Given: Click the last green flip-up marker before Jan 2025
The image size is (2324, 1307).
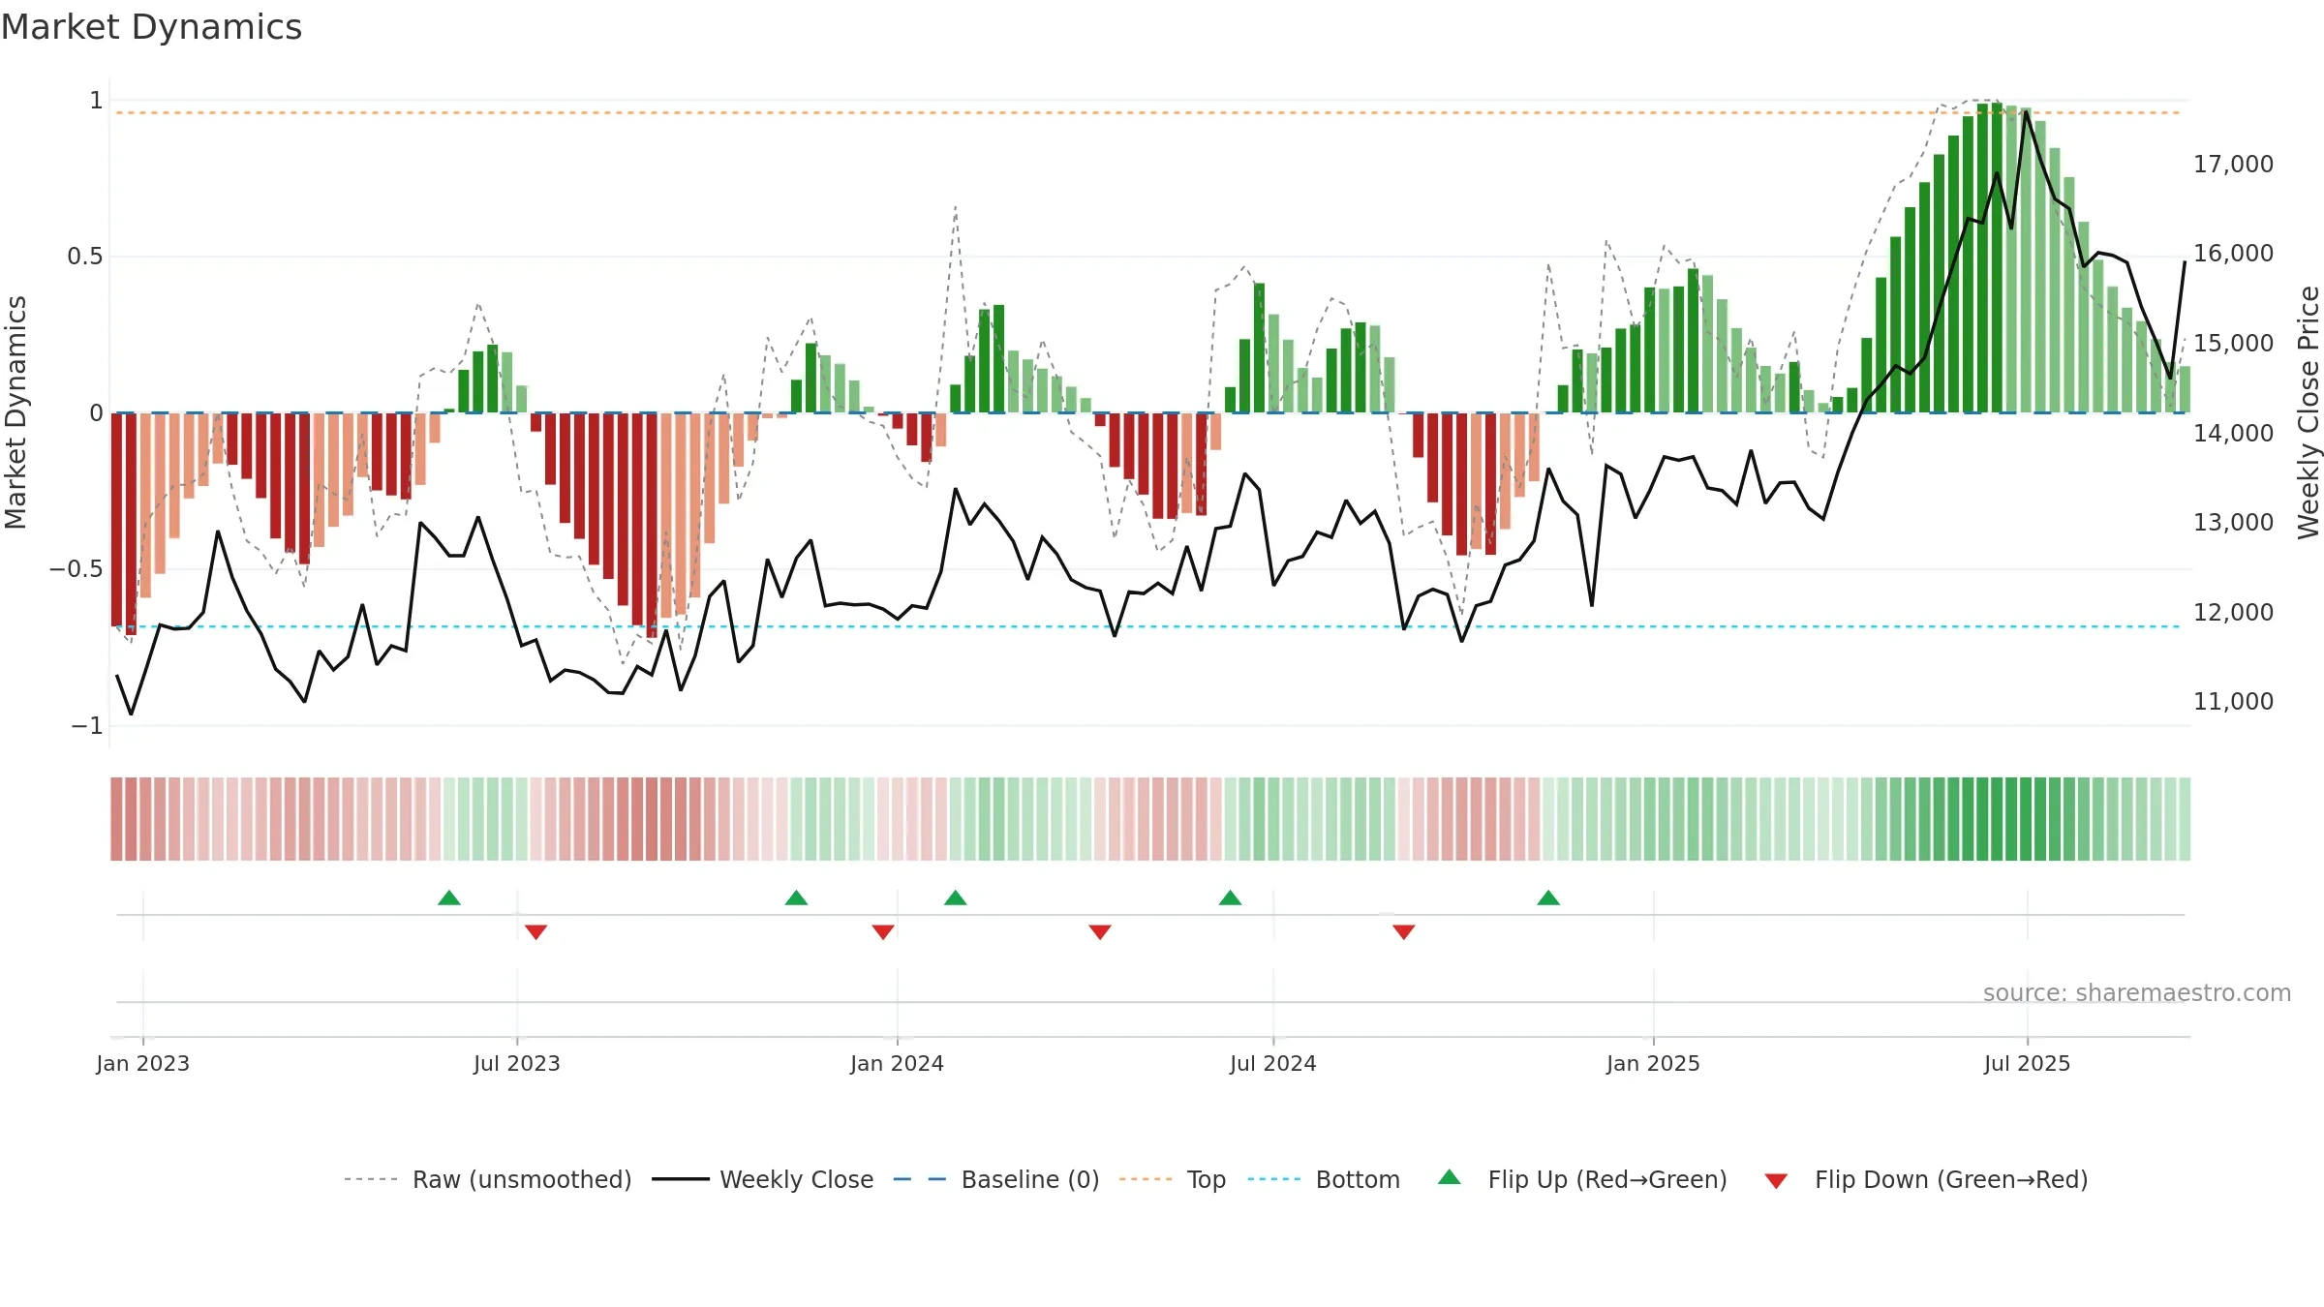Looking at the screenshot, I should [x=1548, y=897].
